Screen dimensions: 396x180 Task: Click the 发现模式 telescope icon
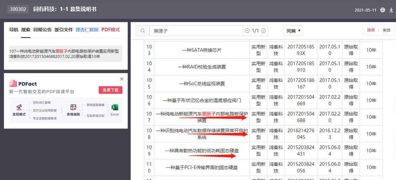[x=19, y=107]
